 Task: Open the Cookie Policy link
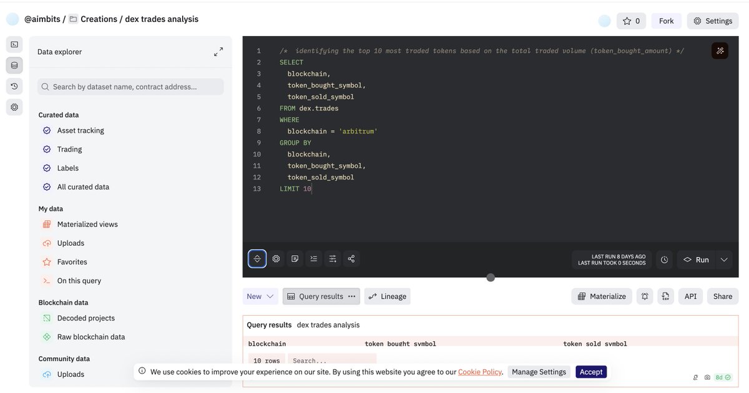click(x=480, y=372)
